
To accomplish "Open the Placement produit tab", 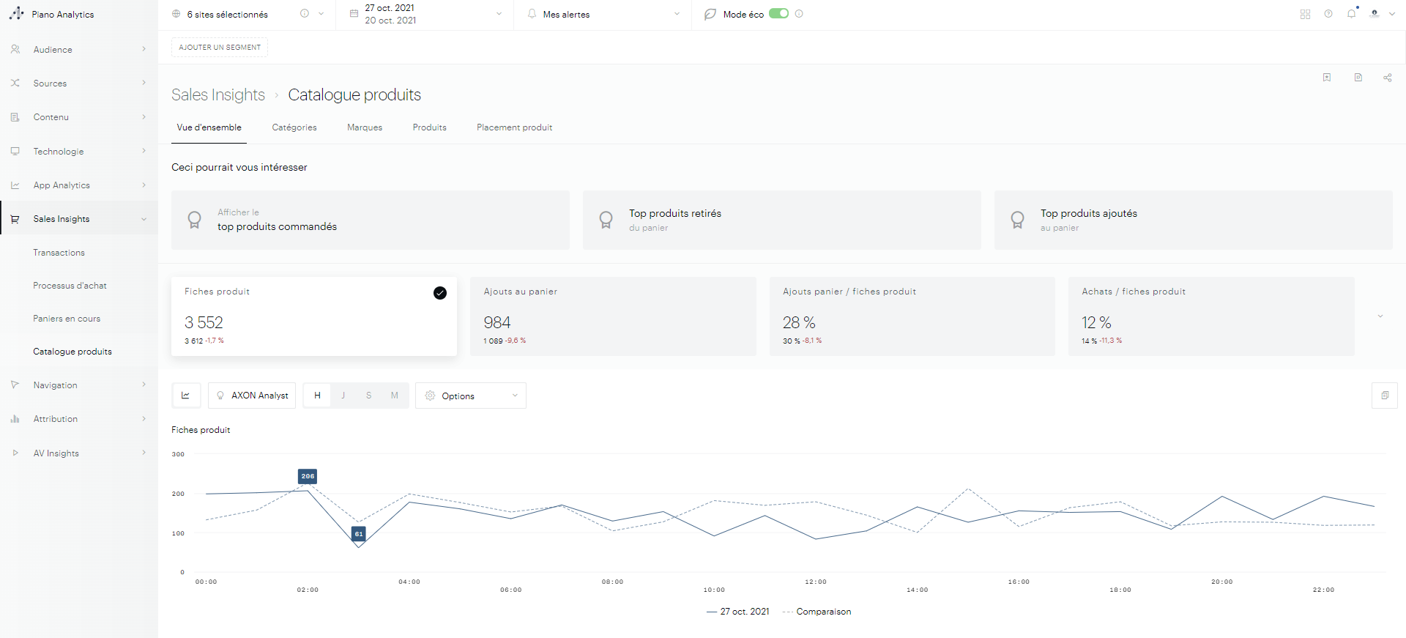I will [x=514, y=127].
